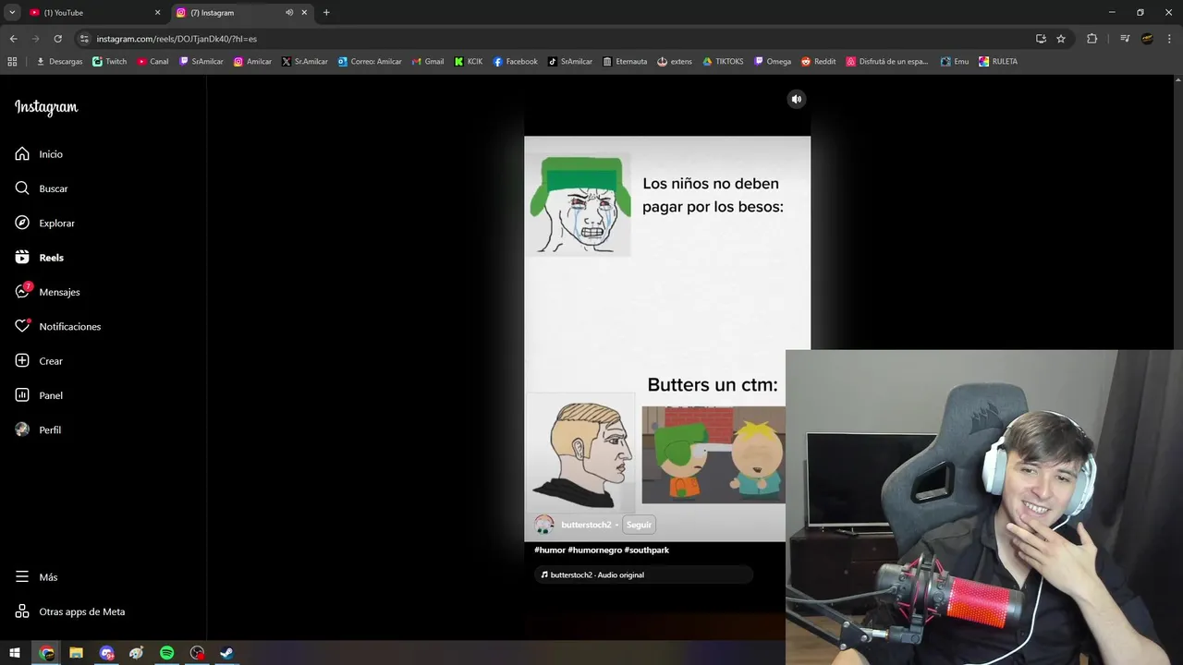Viewport: 1183px width, 665px height.
Task: Open the Perfil avatar icon
Action: 22,429
